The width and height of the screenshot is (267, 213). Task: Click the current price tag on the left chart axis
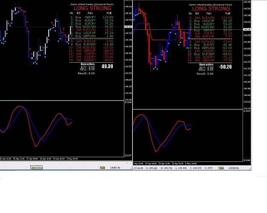129,27
